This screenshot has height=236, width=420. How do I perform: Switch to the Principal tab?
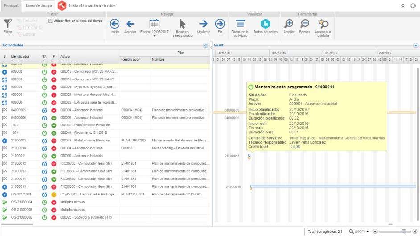pyautogui.click(x=12, y=6)
